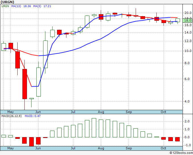Click Sep on the price chart time axis
This screenshot has height=155, width=193.
pyautogui.click(x=129, y=112)
